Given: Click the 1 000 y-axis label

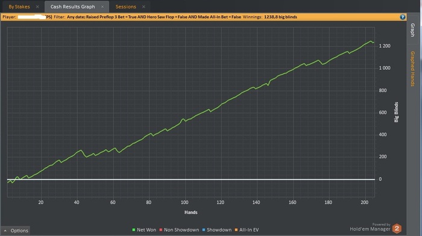Looking at the screenshot, I should click(x=385, y=68).
